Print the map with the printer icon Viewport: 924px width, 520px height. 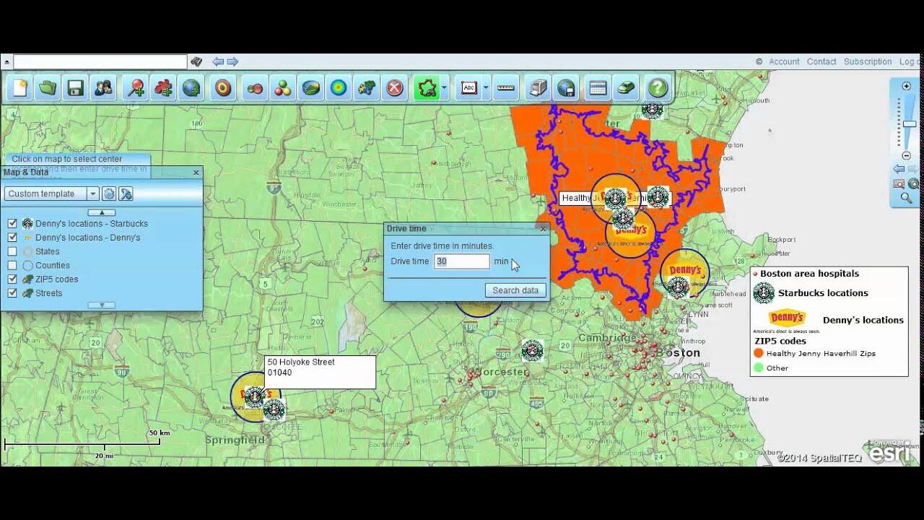coord(538,88)
